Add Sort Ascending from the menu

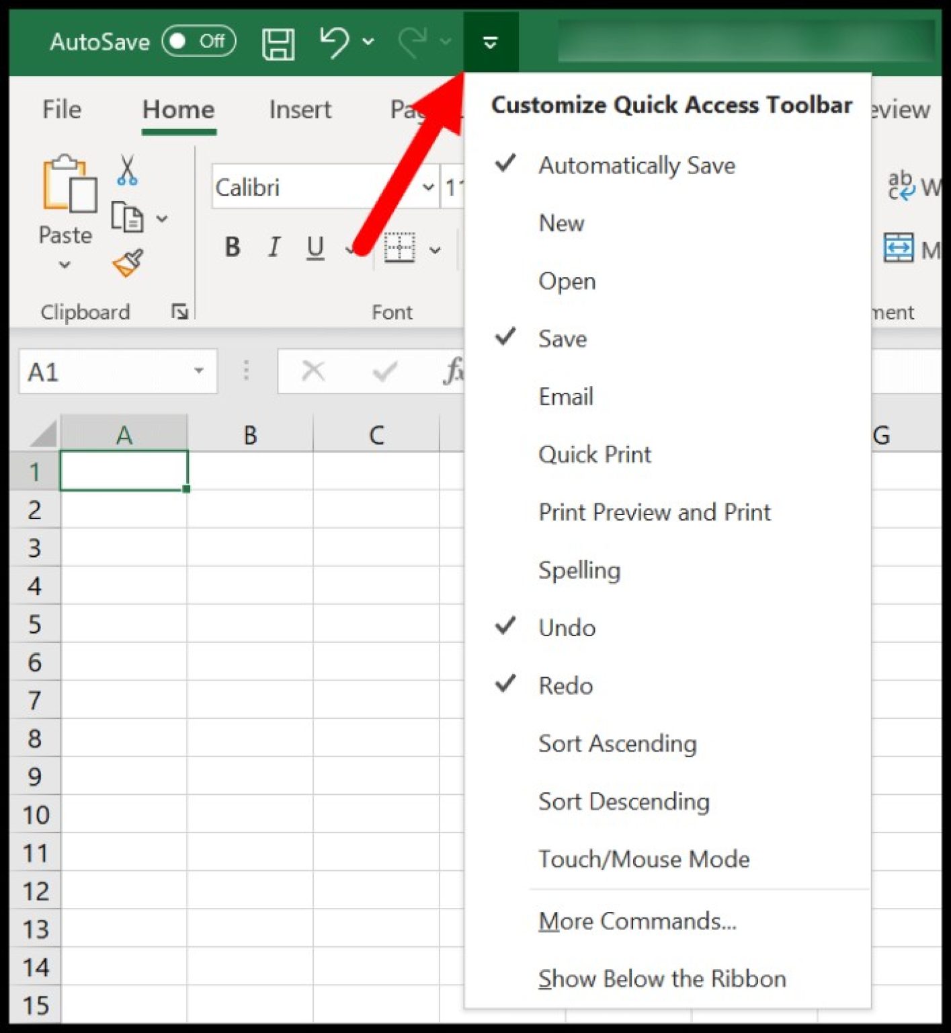(617, 743)
